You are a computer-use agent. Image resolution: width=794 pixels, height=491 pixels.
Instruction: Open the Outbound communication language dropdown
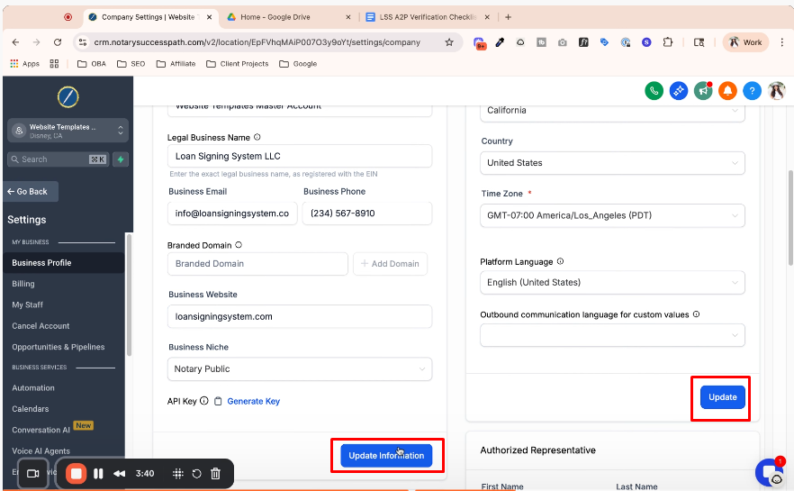click(612, 335)
